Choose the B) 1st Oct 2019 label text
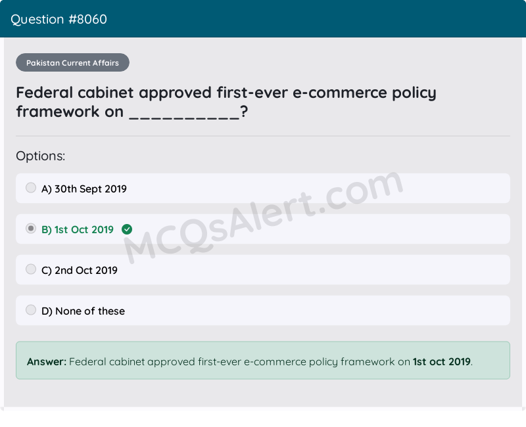 [78, 230]
